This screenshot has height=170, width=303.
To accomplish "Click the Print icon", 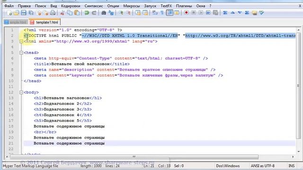I will point(53,13).
